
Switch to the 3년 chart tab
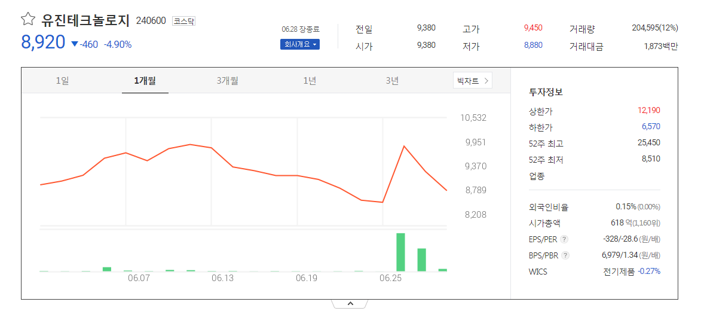point(392,81)
